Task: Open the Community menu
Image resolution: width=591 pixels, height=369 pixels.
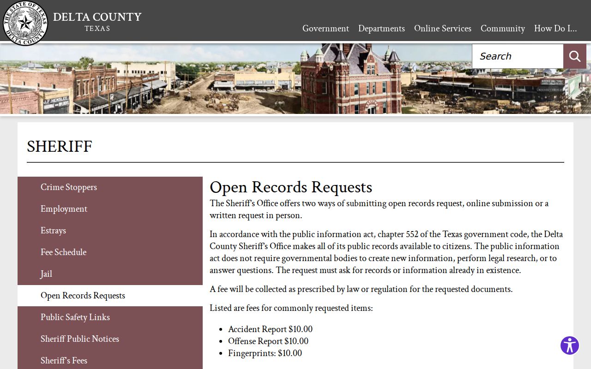Action: pos(503,29)
